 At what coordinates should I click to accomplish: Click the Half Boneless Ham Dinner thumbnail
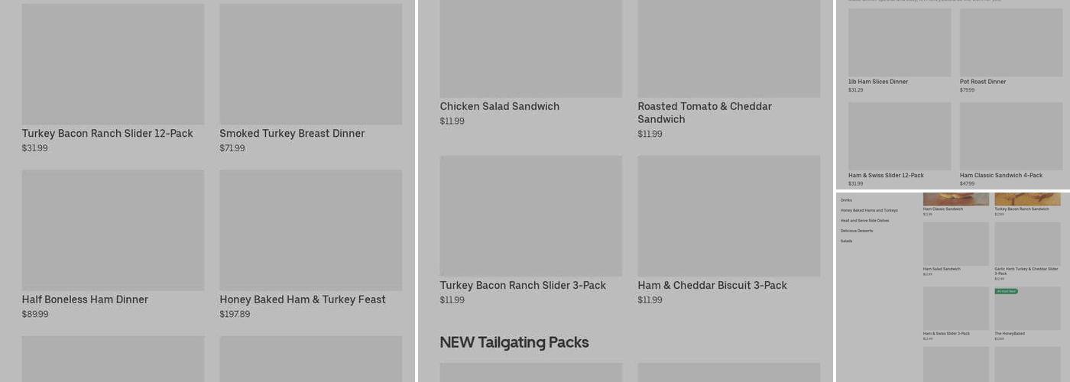click(112, 230)
